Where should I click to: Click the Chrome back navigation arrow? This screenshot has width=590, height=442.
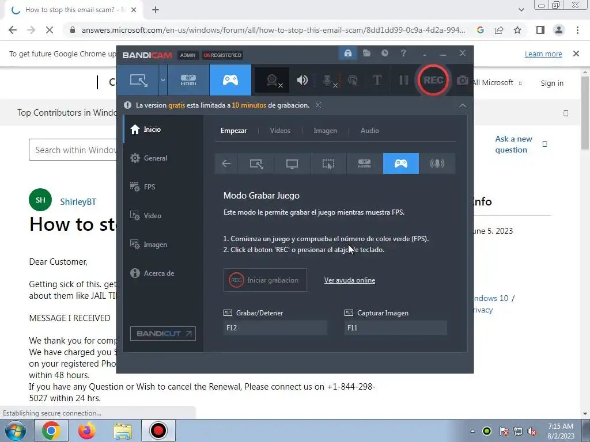[x=13, y=30]
